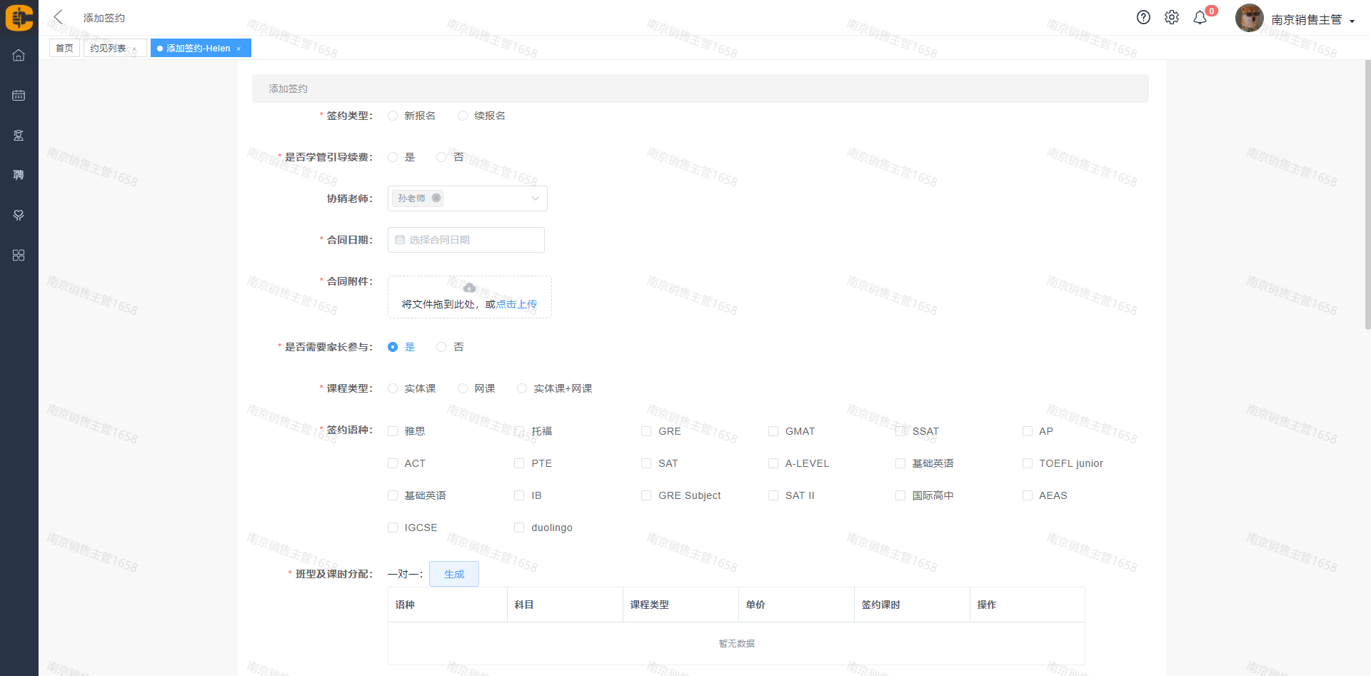1371x676 pixels.
Task: Select the 新报名 radio option
Action: point(393,116)
